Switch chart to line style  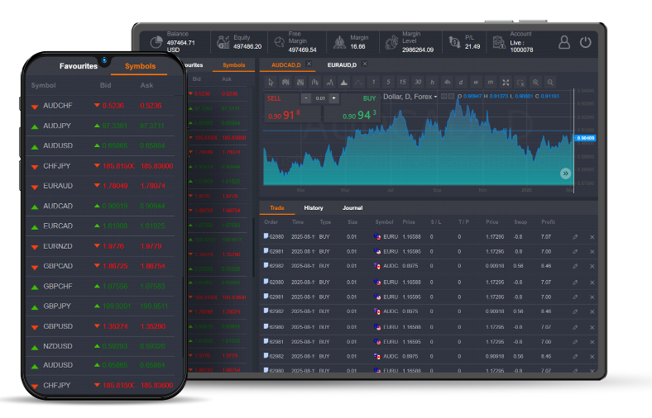[330, 82]
